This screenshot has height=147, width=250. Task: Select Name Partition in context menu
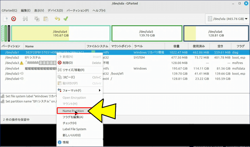[x=73, y=111]
